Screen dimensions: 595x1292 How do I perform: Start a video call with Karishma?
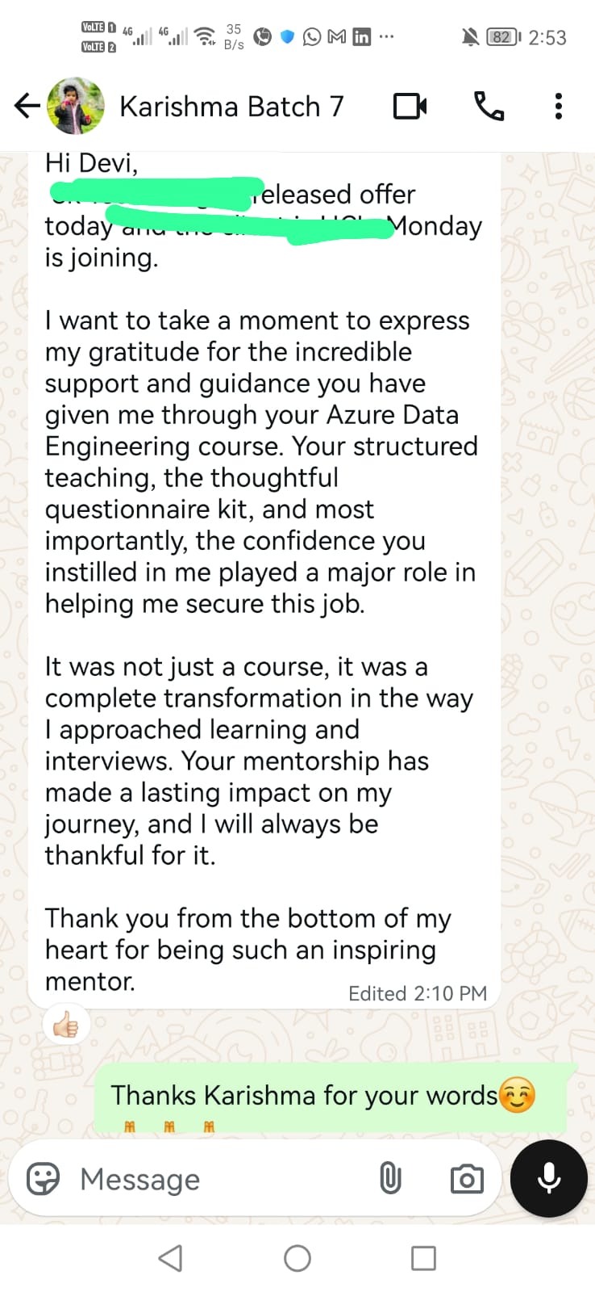click(x=410, y=107)
